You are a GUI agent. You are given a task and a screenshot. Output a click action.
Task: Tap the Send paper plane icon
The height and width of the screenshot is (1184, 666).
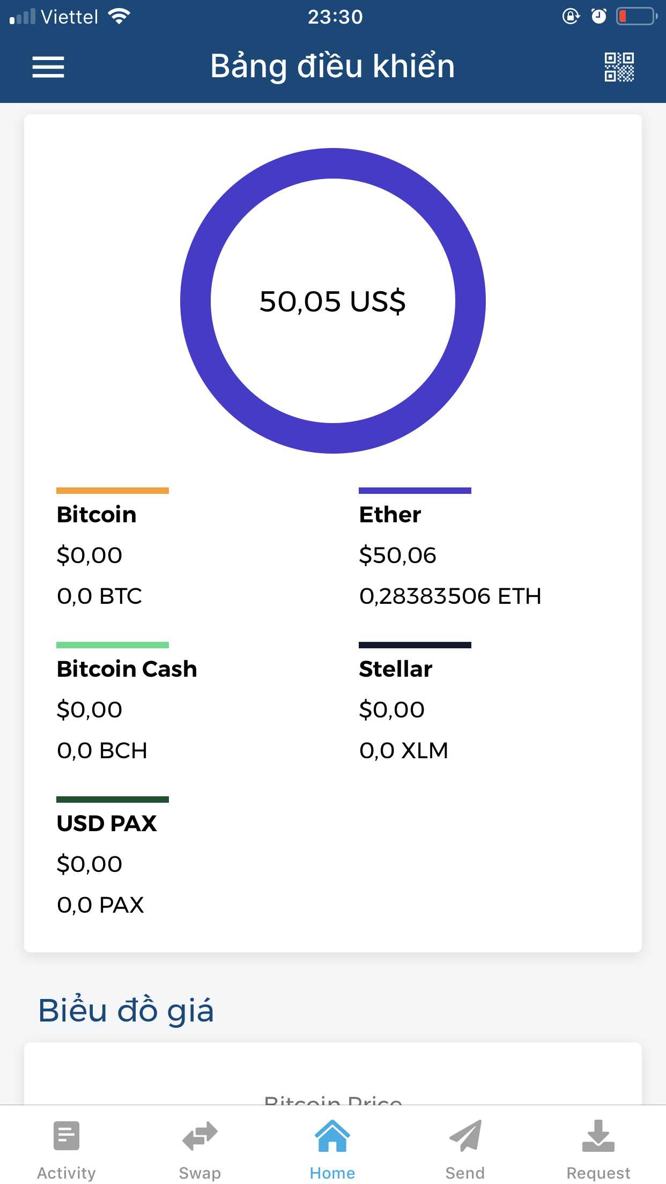[x=465, y=1136]
